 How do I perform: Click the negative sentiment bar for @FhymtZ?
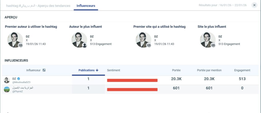(132, 90)
